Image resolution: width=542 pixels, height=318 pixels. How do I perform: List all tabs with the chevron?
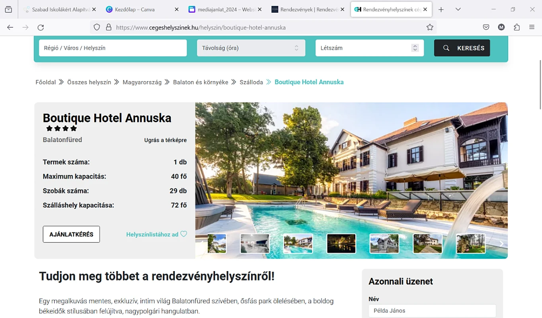pyautogui.click(x=458, y=10)
